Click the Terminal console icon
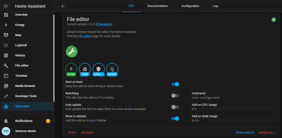282x138 pixels. [6, 76]
